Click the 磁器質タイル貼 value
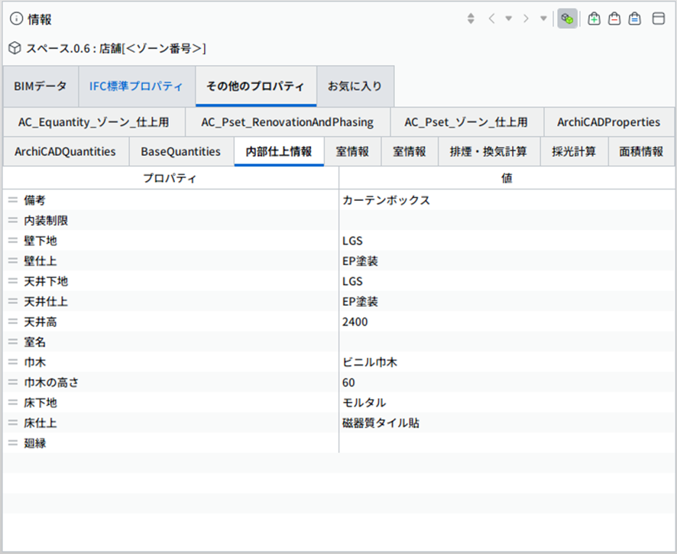Screen dimensions: 677x554 point(381,423)
